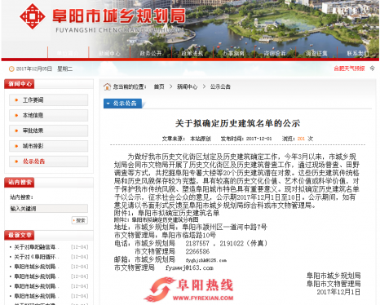Click the 新闻中心 sidebar panel header
The image size is (380, 305).
click(x=20, y=84)
